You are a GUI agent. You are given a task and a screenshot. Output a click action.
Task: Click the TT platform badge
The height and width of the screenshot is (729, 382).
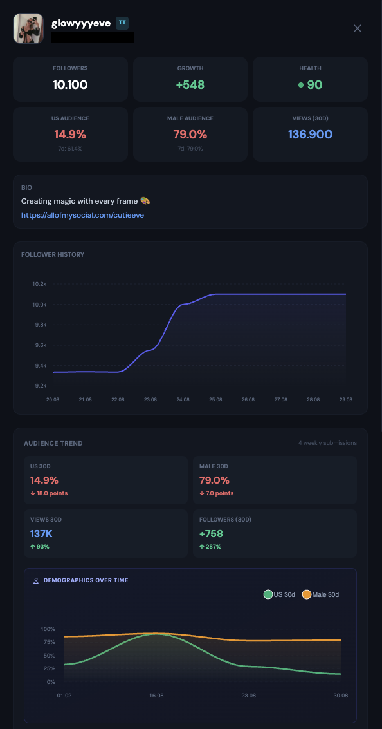click(x=122, y=23)
